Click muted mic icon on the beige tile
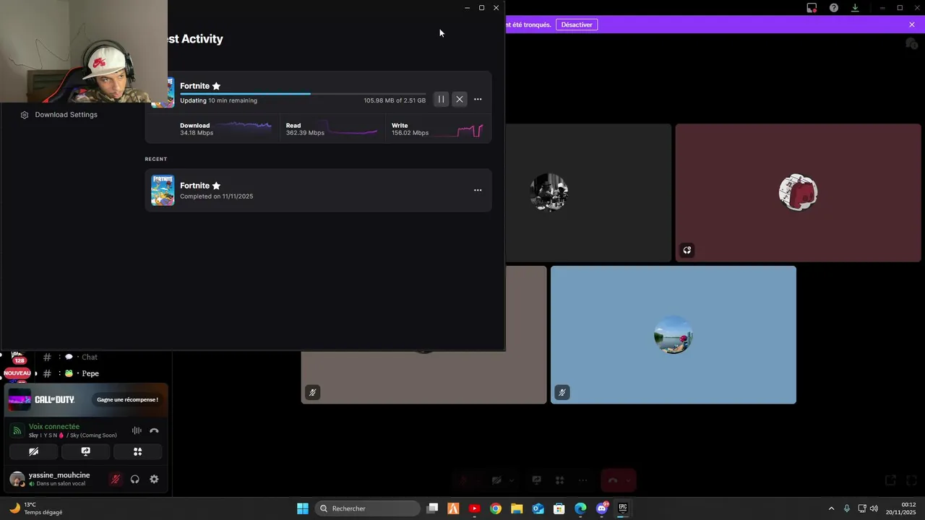The image size is (925, 520). [312, 393]
